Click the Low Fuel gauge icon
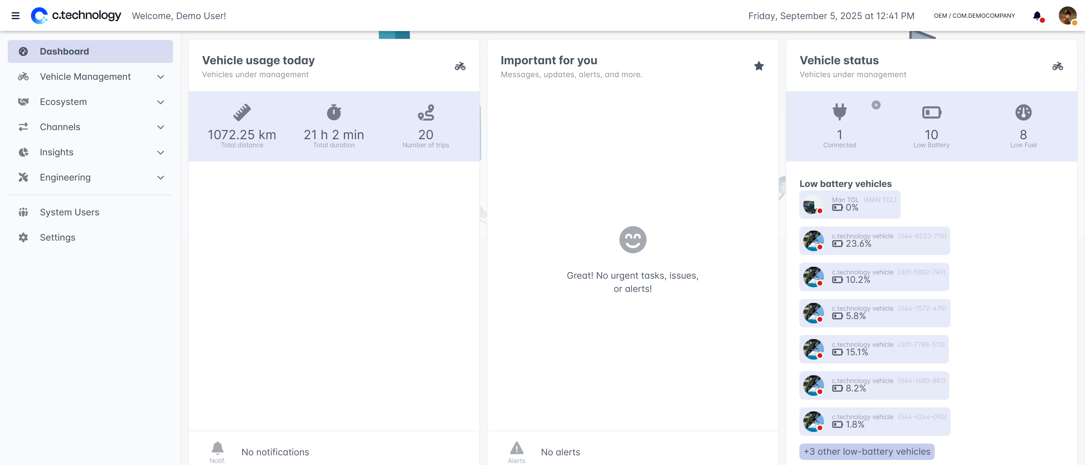 point(1023,112)
